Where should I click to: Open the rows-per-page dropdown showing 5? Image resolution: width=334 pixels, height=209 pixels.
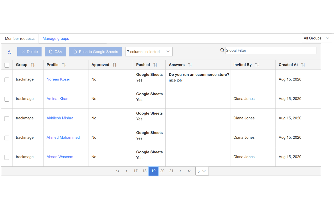202,171
